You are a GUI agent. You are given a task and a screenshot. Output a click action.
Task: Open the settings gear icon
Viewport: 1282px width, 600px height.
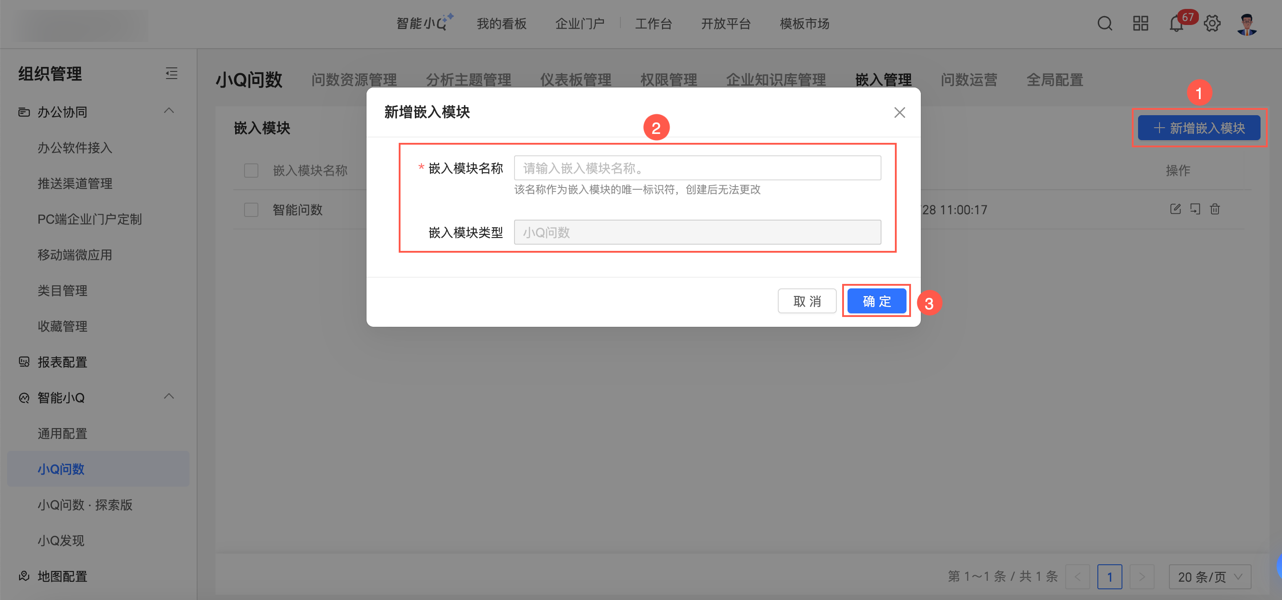tap(1212, 23)
